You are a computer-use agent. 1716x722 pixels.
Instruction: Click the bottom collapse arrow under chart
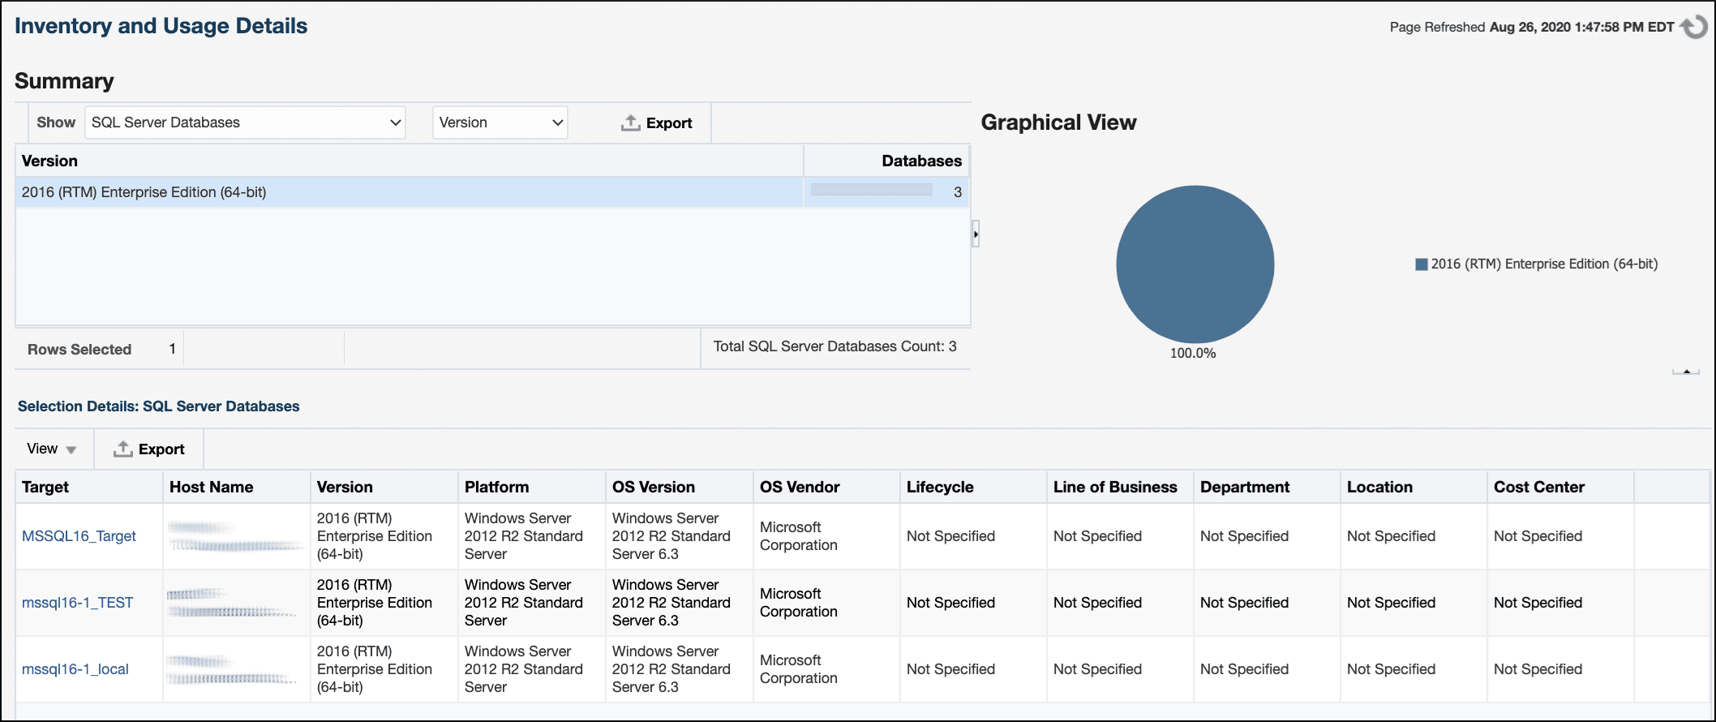click(1686, 372)
